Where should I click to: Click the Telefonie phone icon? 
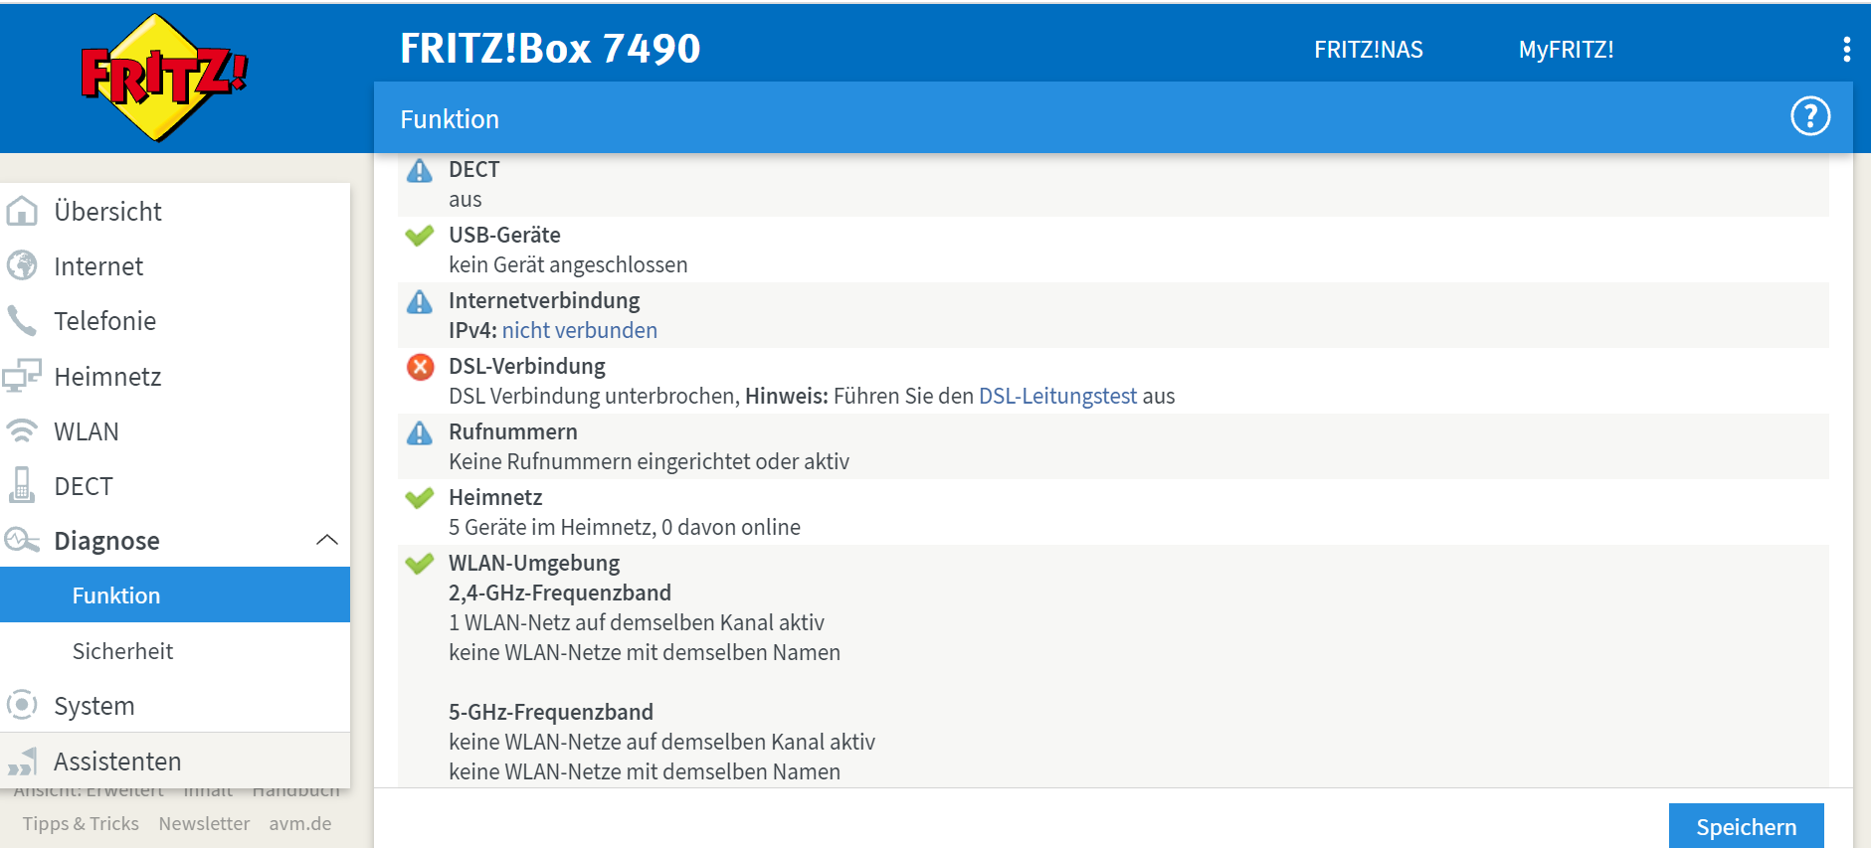[x=22, y=320]
